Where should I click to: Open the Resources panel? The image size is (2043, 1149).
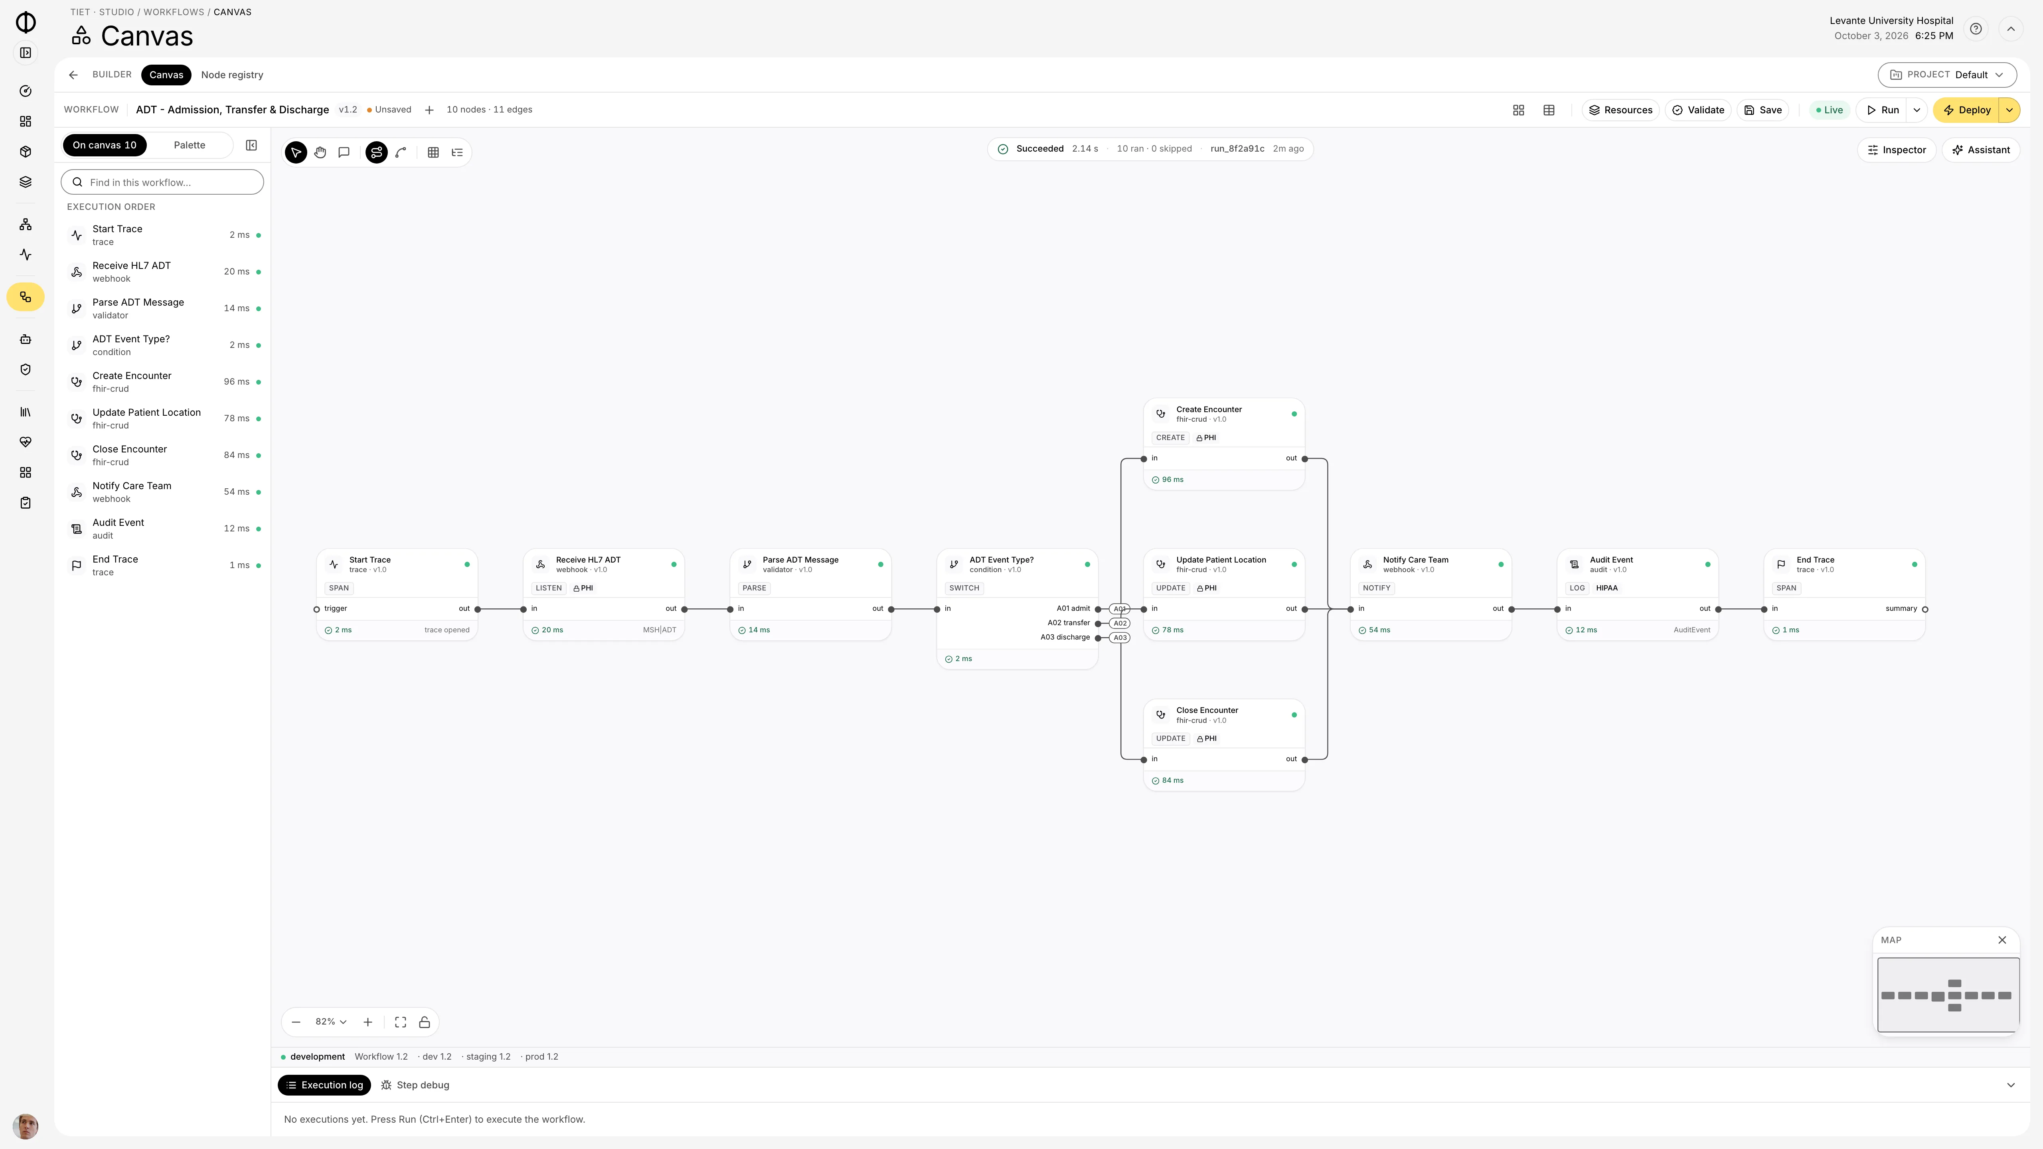click(1620, 110)
